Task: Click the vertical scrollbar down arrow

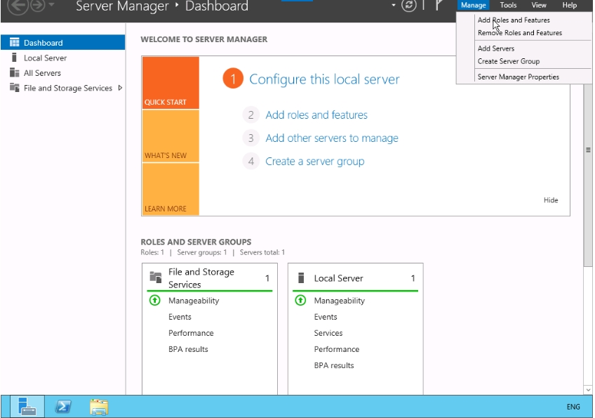Action: [x=588, y=389]
